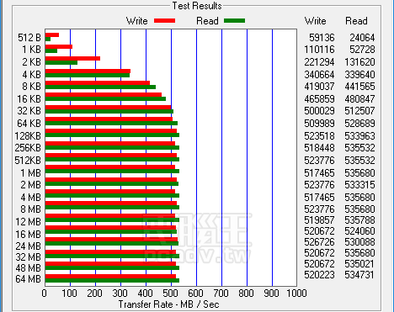Click the write value 340664
Viewport: 394px width, 312px height.
point(320,75)
